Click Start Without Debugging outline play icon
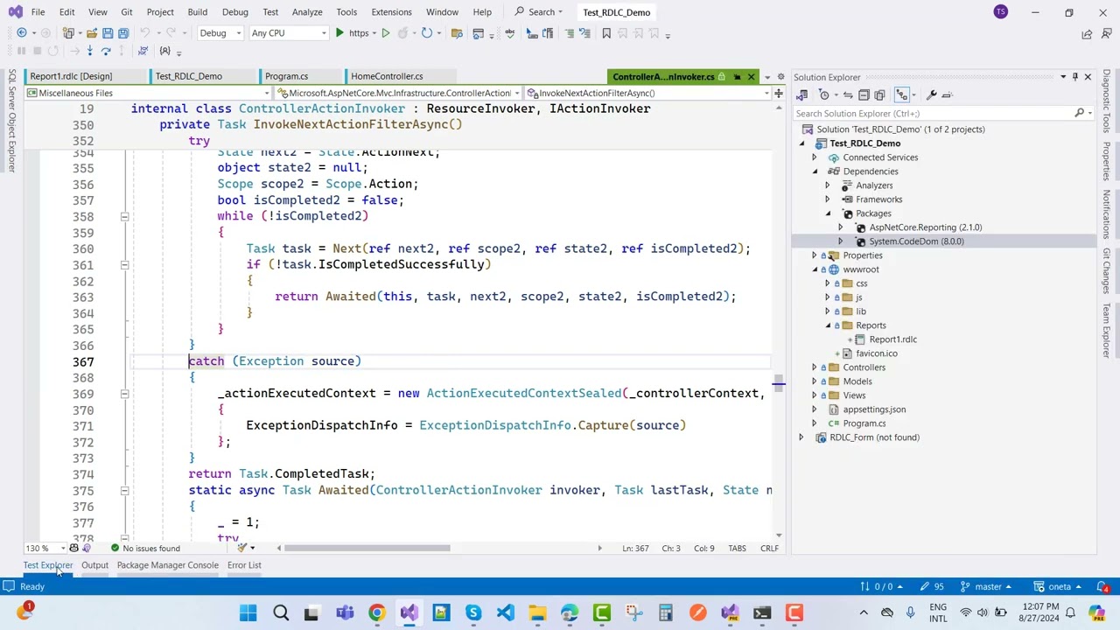 385,33
